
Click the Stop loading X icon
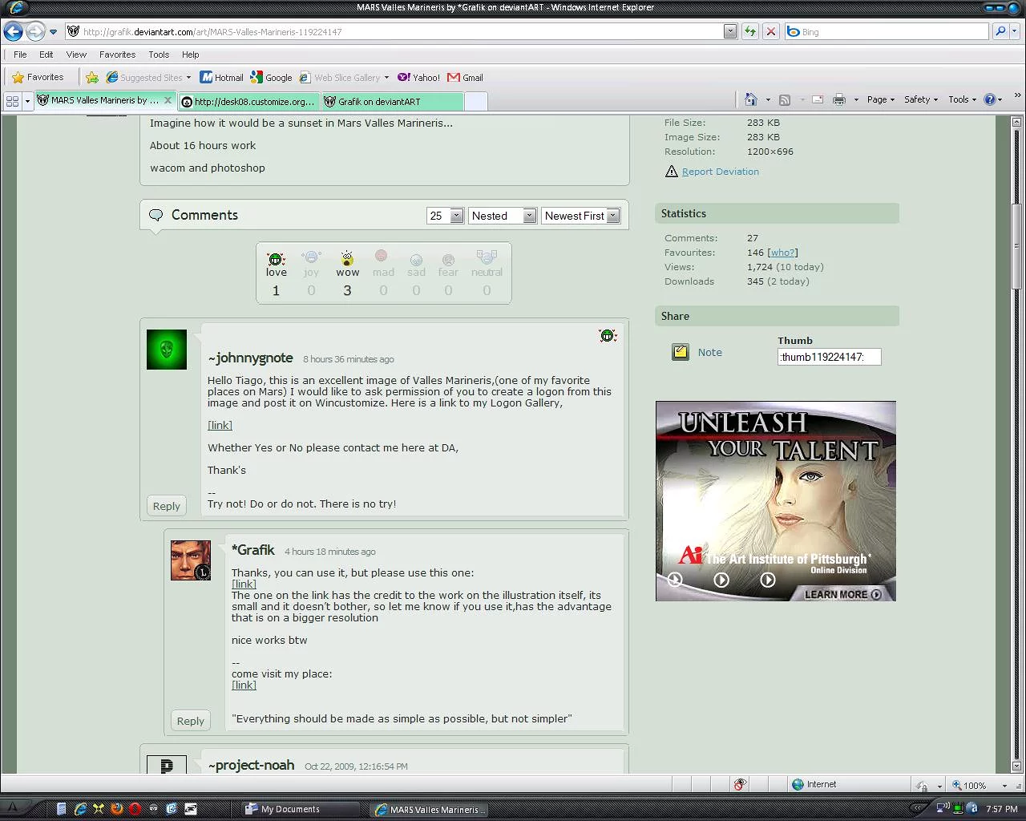pos(770,31)
